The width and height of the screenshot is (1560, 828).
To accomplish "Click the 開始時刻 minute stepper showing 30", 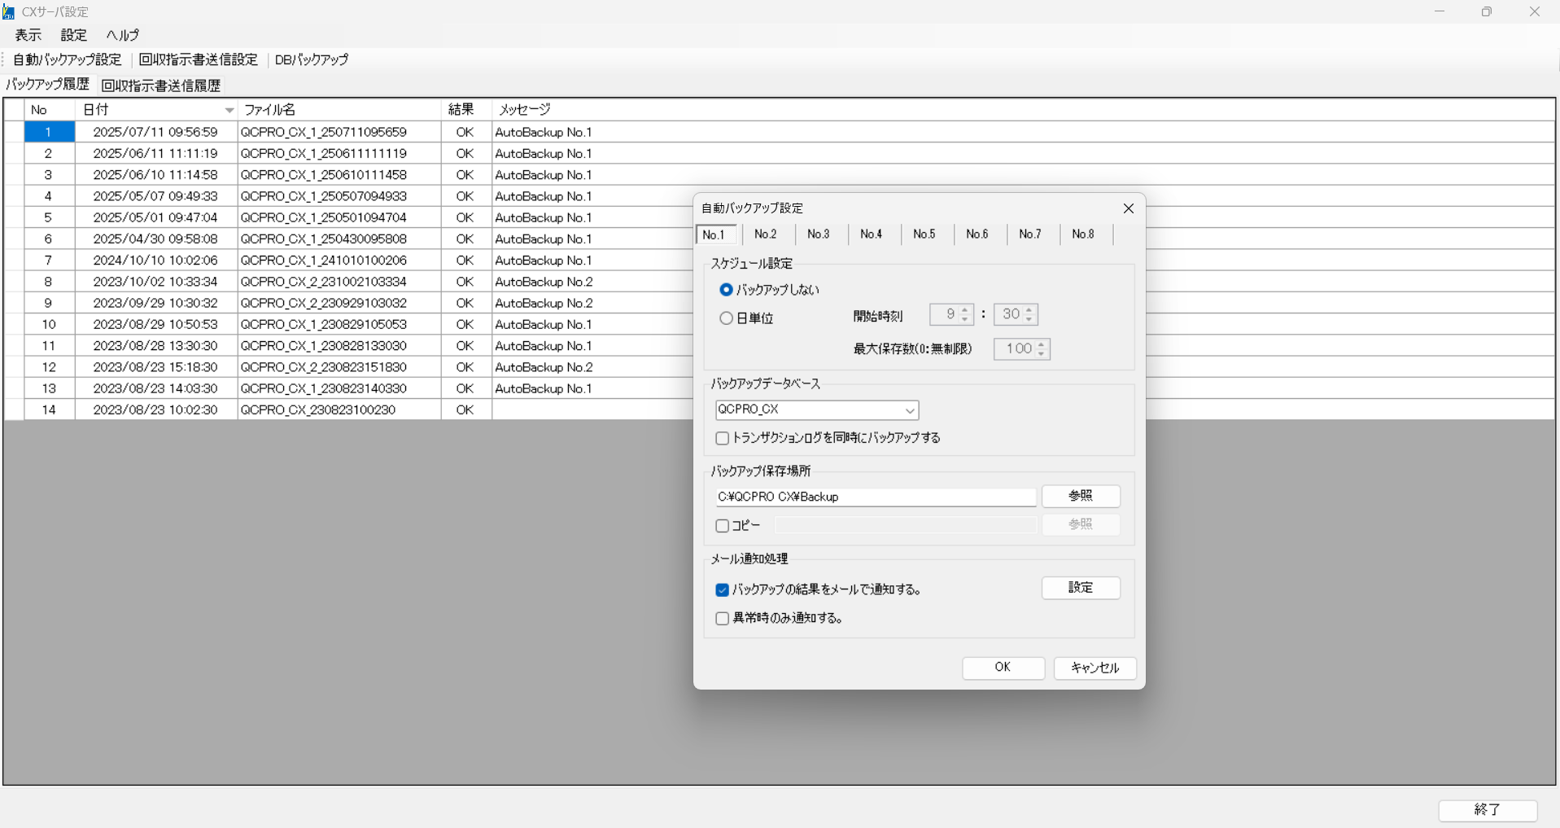I will coord(1016,314).
